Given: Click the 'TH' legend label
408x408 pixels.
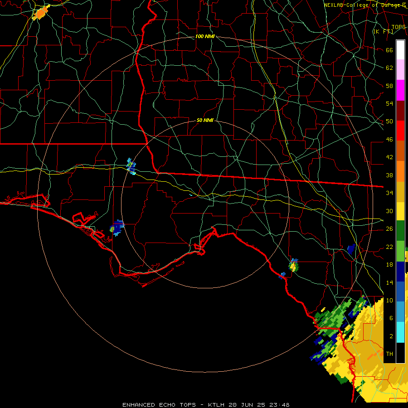Looking at the screenshot, I should click(389, 354).
